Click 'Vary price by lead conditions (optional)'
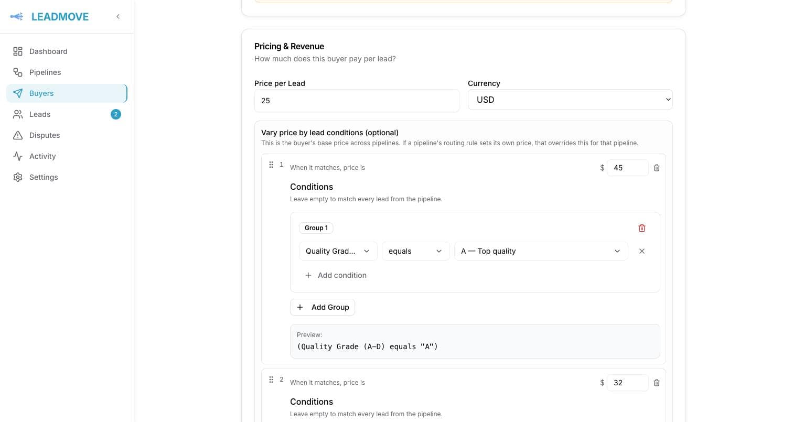This screenshot has width=793, height=422. pyautogui.click(x=330, y=133)
